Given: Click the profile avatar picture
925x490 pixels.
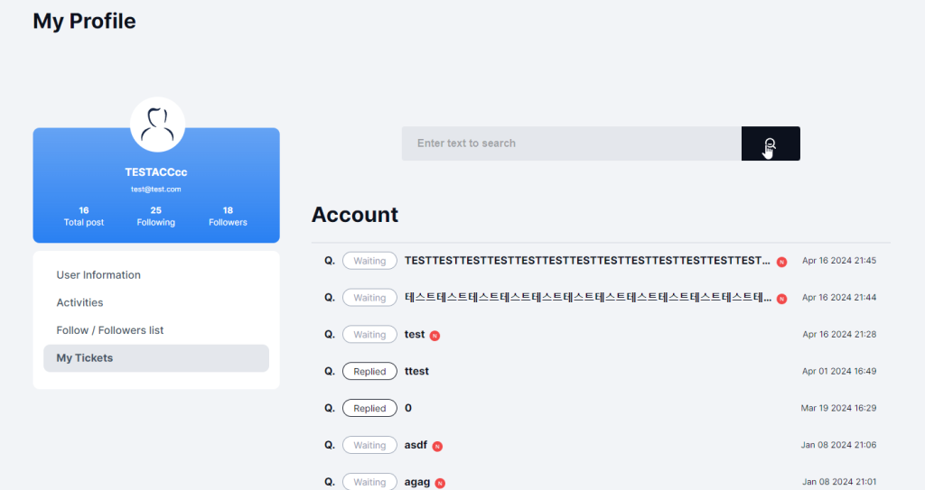Looking at the screenshot, I should (157, 125).
